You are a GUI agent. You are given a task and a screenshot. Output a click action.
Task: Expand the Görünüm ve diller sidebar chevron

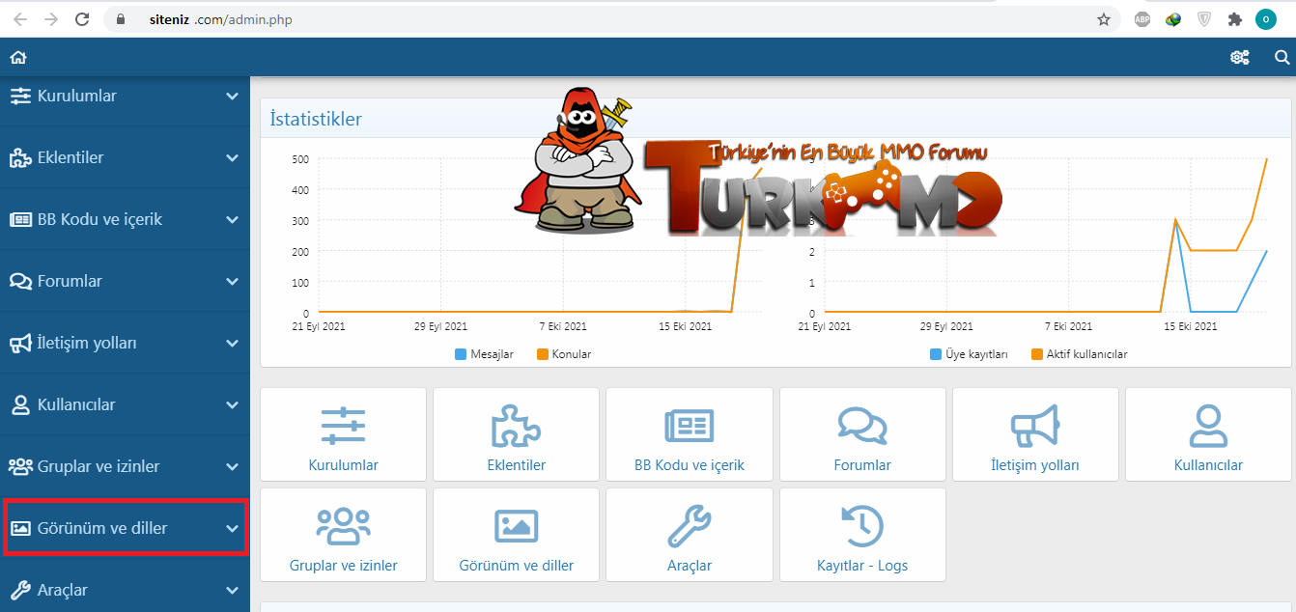[x=232, y=528]
